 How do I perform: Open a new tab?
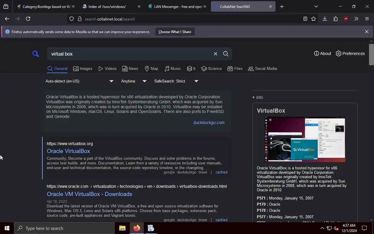coord(282,6)
